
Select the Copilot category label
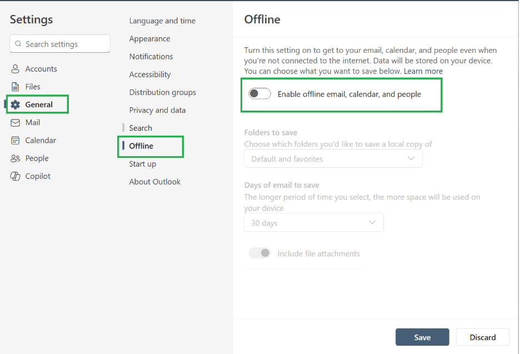pos(38,176)
